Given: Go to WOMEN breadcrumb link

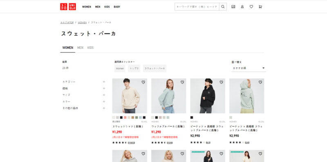Looking at the screenshot, I should pos(82,22).
